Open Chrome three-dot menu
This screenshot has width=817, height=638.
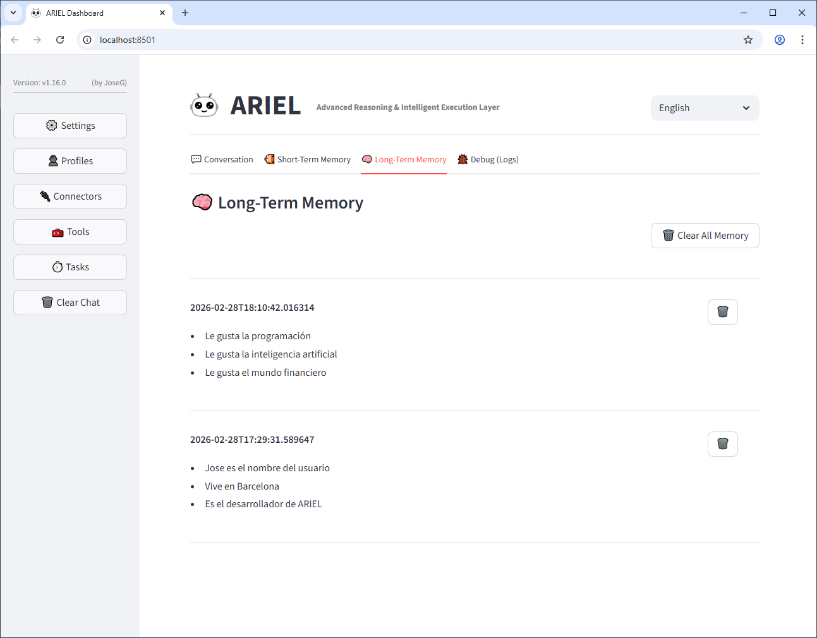802,40
